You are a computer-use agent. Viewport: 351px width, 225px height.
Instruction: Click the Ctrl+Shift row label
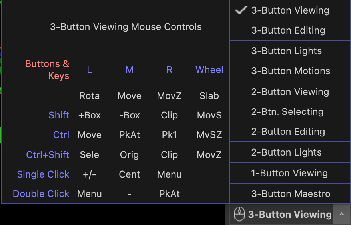click(x=48, y=155)
